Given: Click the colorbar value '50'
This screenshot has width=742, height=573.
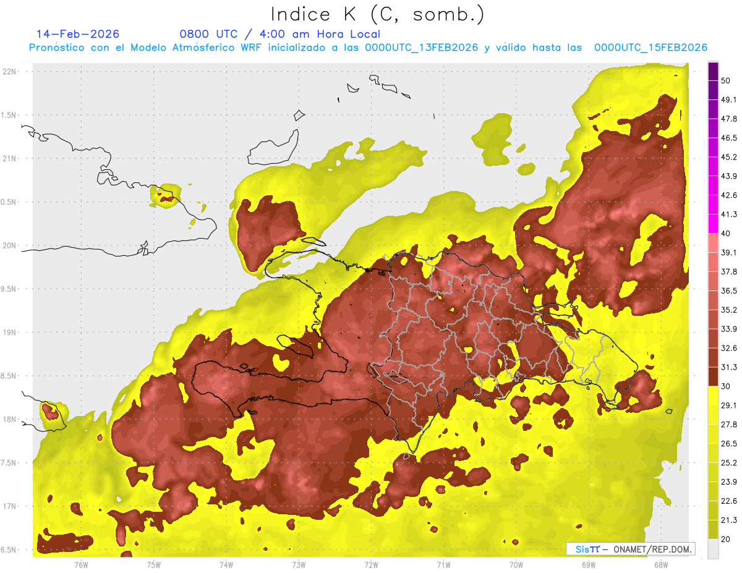Looking at the screenshot, I should click(x=726, y=80).
